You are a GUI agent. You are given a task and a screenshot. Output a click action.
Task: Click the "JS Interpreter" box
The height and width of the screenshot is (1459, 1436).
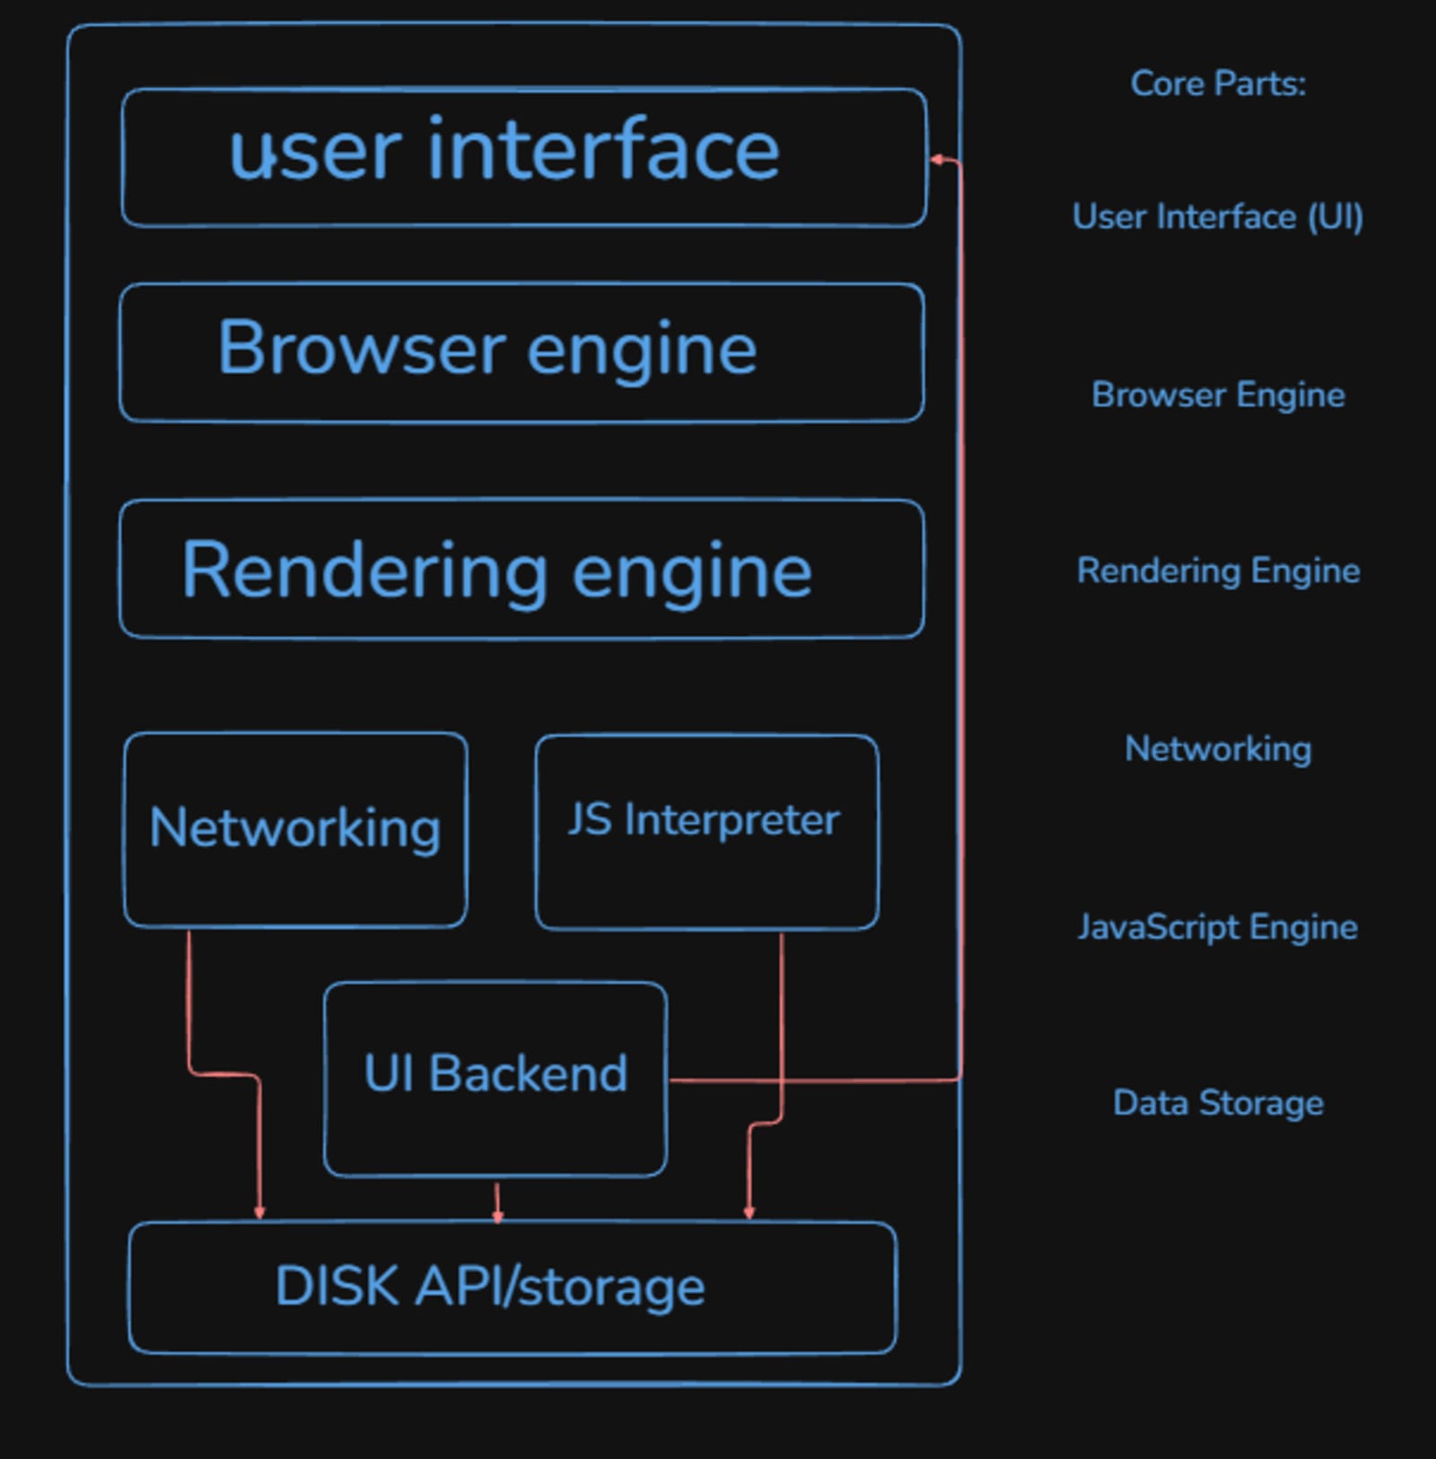(x=707, y=832)
